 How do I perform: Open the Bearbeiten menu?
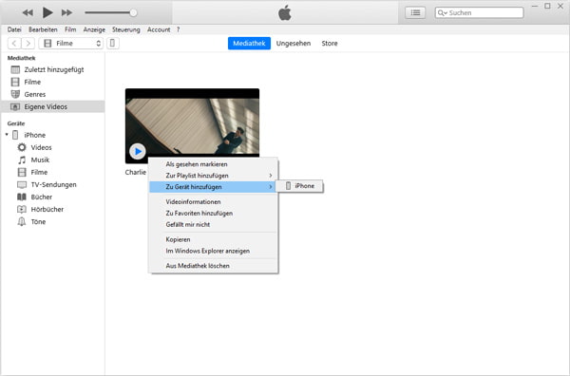click(43, 29)
